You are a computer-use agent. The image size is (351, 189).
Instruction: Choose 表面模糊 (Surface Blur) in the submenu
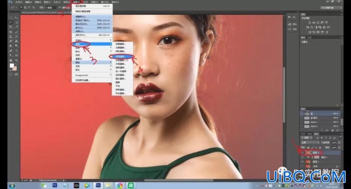122,57
